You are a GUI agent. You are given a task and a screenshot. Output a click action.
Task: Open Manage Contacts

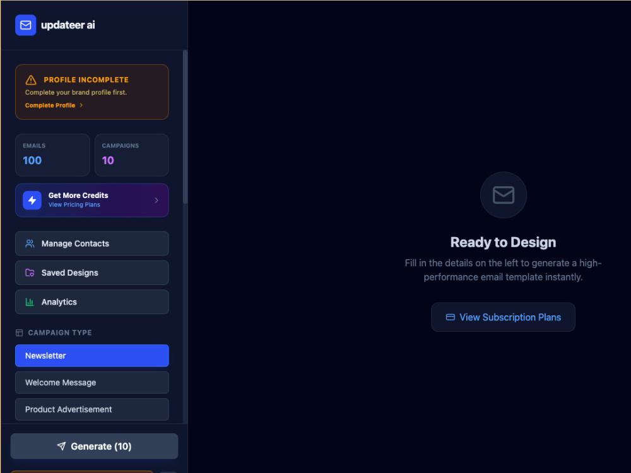92,243
